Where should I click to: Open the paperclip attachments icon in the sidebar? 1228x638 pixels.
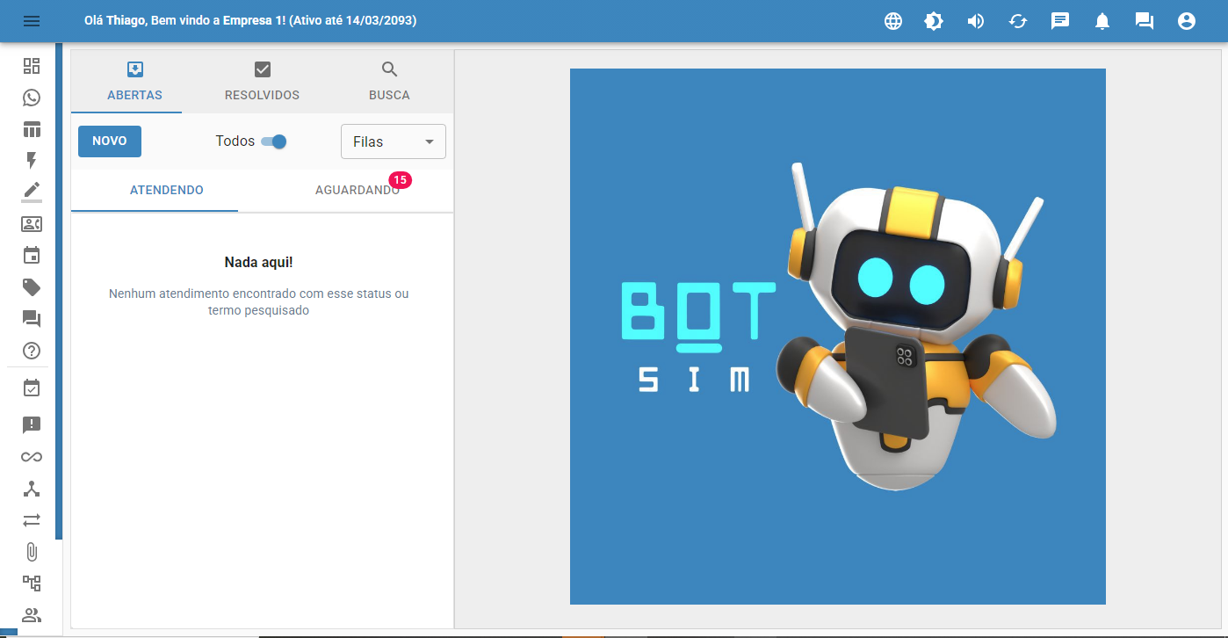32,552
